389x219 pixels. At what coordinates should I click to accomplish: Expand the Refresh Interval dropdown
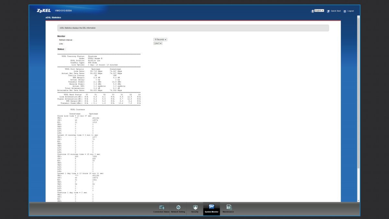click(160, 40)
